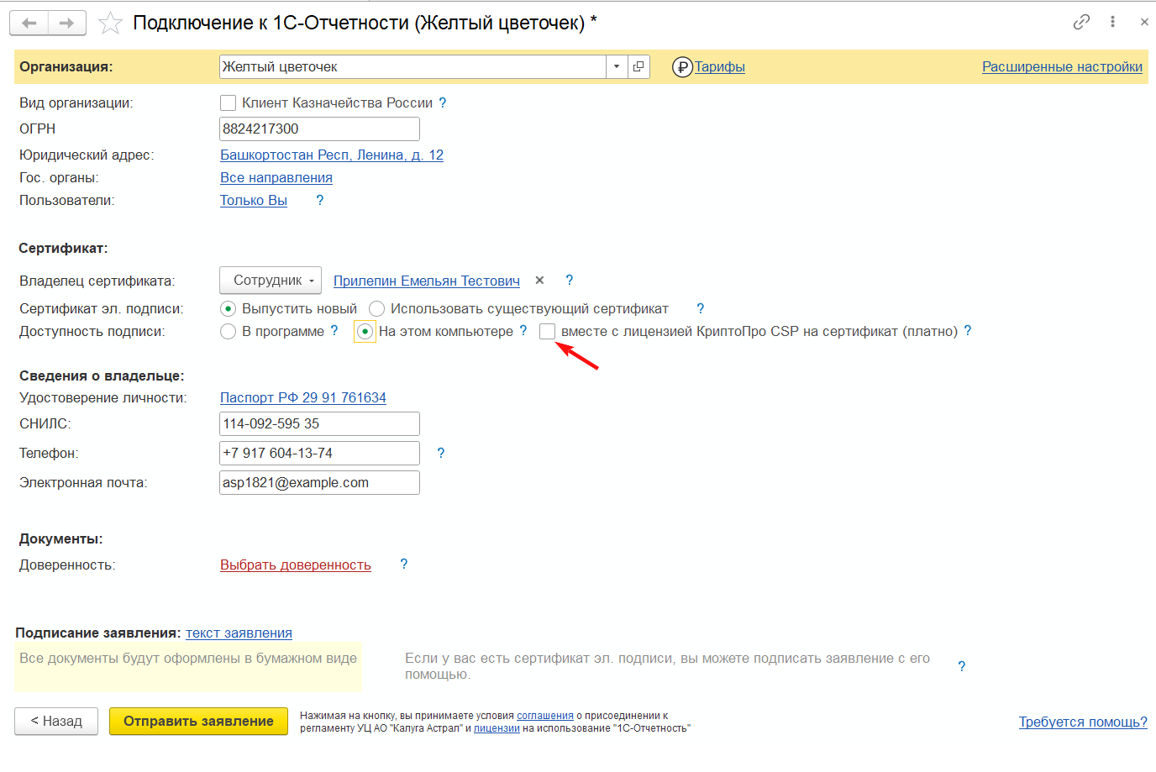Clear the certificate owner Прилепин Емельян Тестович

pyautogui.click(x=539, y=281)
